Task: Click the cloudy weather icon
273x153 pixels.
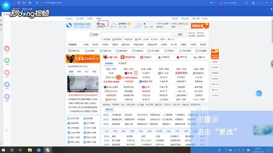Action: click(113, 26)
